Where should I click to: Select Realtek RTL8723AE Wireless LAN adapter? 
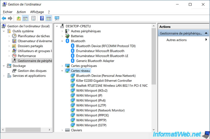click(x=112, y=85)
